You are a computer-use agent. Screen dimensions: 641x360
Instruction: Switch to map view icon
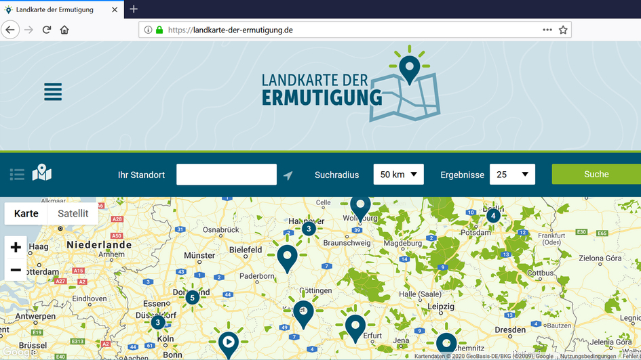pos(41,173)
